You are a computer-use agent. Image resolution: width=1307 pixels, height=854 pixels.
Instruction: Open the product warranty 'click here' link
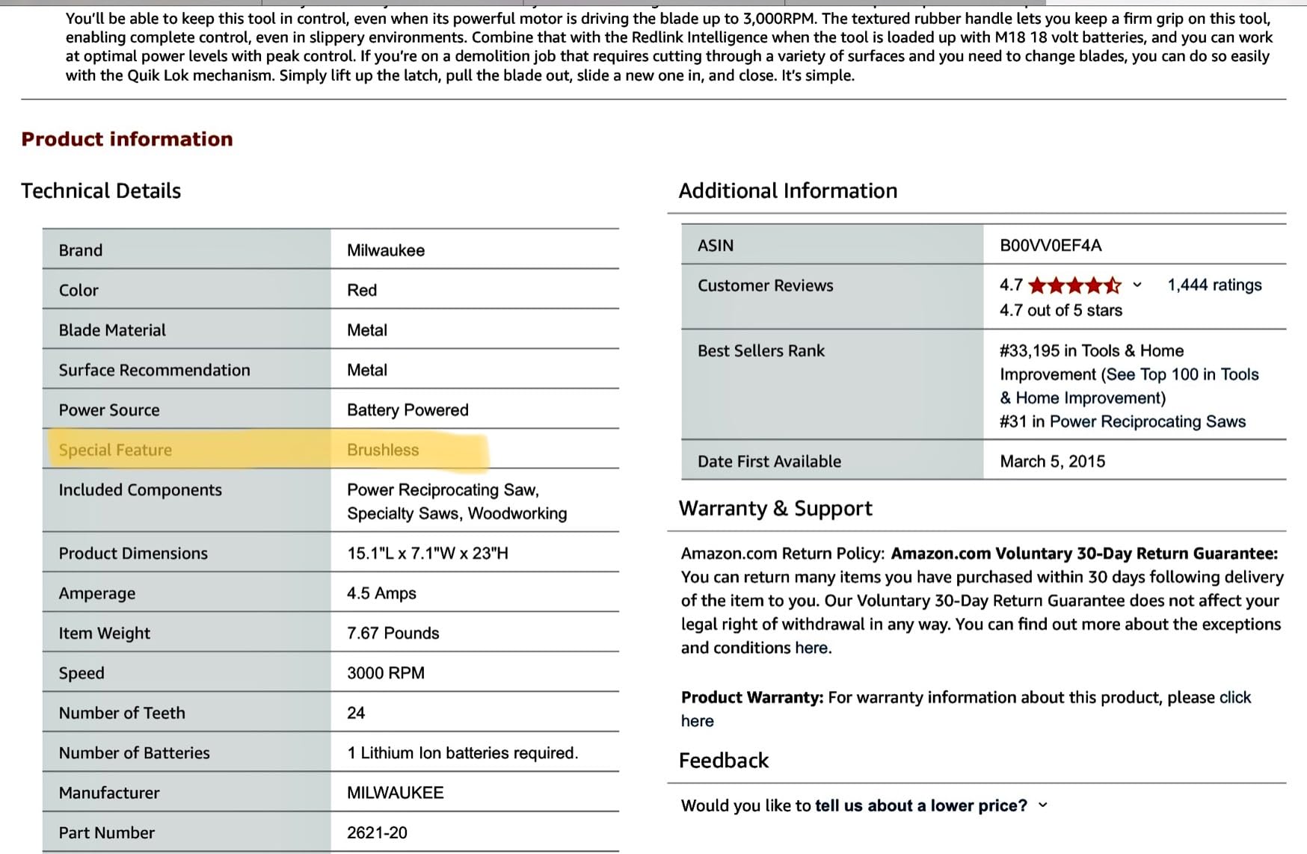966,708
